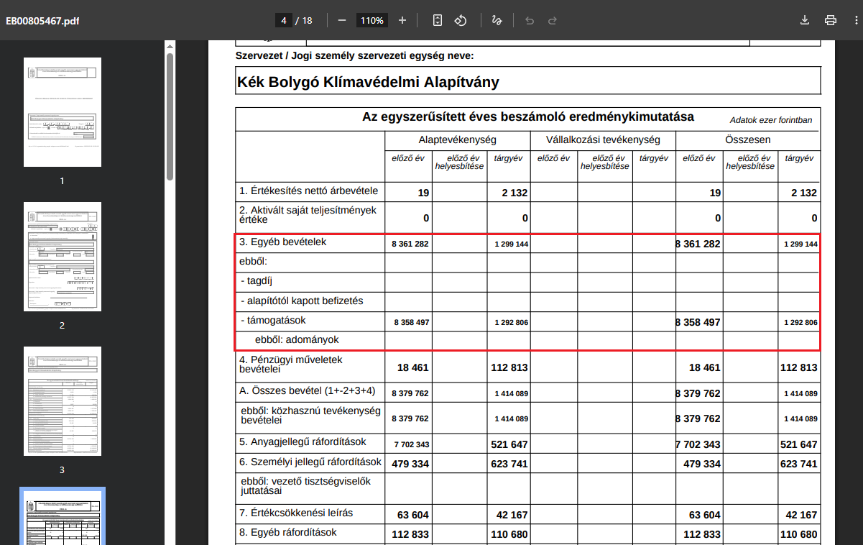
Task: Click the note Adatok ezer forintban
Action: pos(771,120)
